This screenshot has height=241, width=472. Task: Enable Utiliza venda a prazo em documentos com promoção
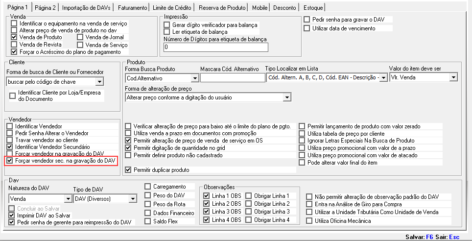128,133
